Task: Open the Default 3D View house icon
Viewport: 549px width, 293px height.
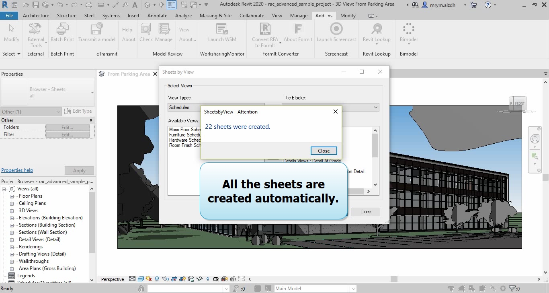Action: pyautogui.click(x=147, y=5)
